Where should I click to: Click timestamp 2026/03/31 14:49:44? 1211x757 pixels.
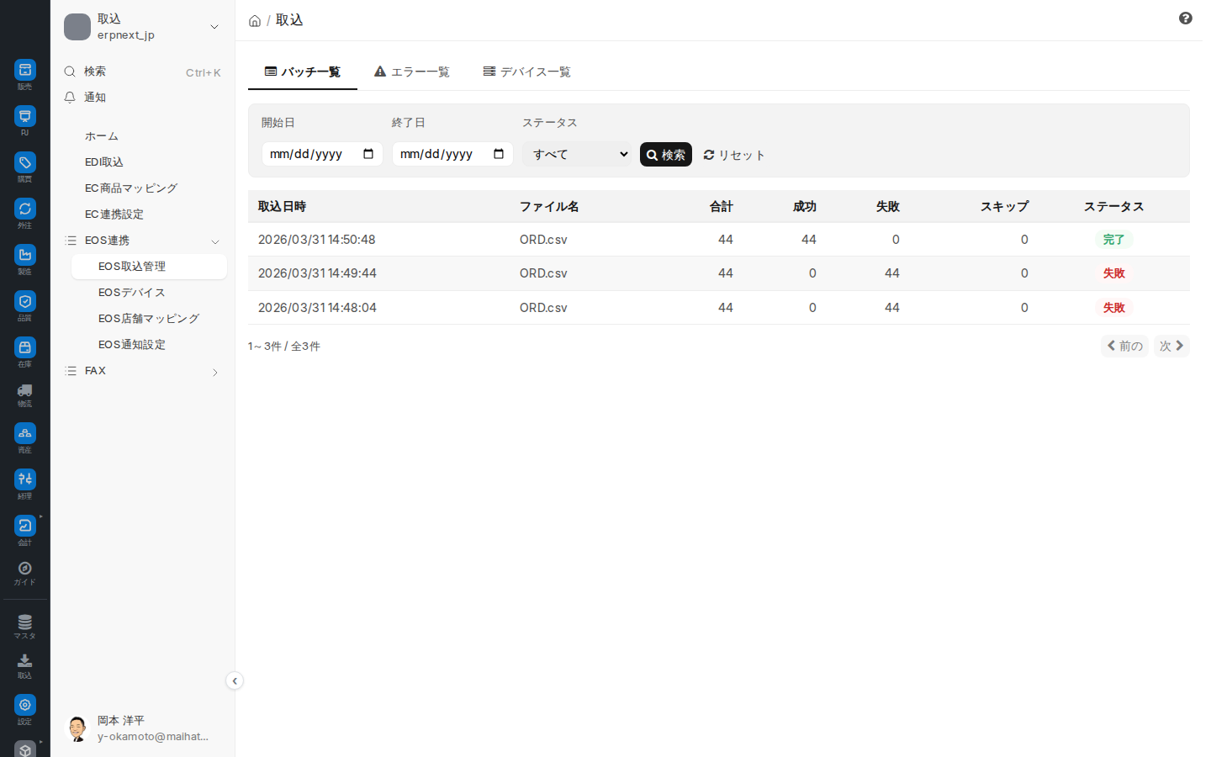coord(317,273)
